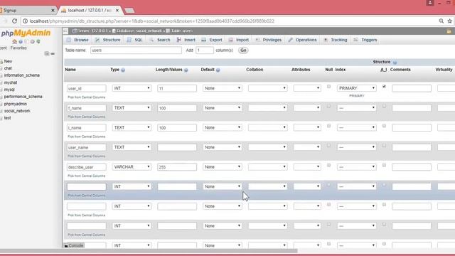Select the test database in sidebar
Image resolution: width=455 pixels, height=256 pixels.
[x=7, y=118]
